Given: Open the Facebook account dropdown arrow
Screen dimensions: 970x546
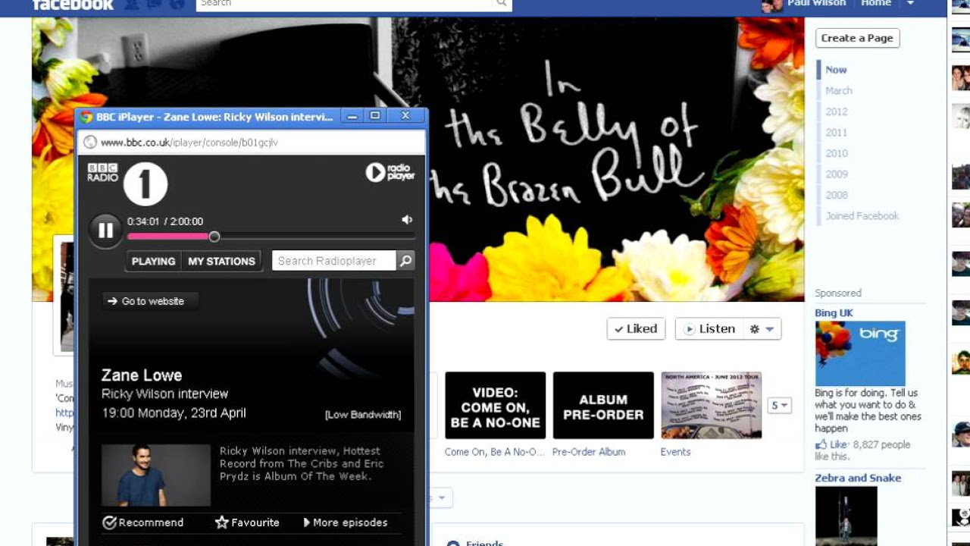Looking at the screenshot, I should point(911,4).
